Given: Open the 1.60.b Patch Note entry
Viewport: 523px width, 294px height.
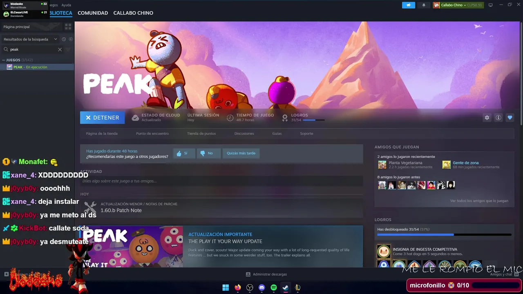Looking at the screenshot, I should point(221,207).
